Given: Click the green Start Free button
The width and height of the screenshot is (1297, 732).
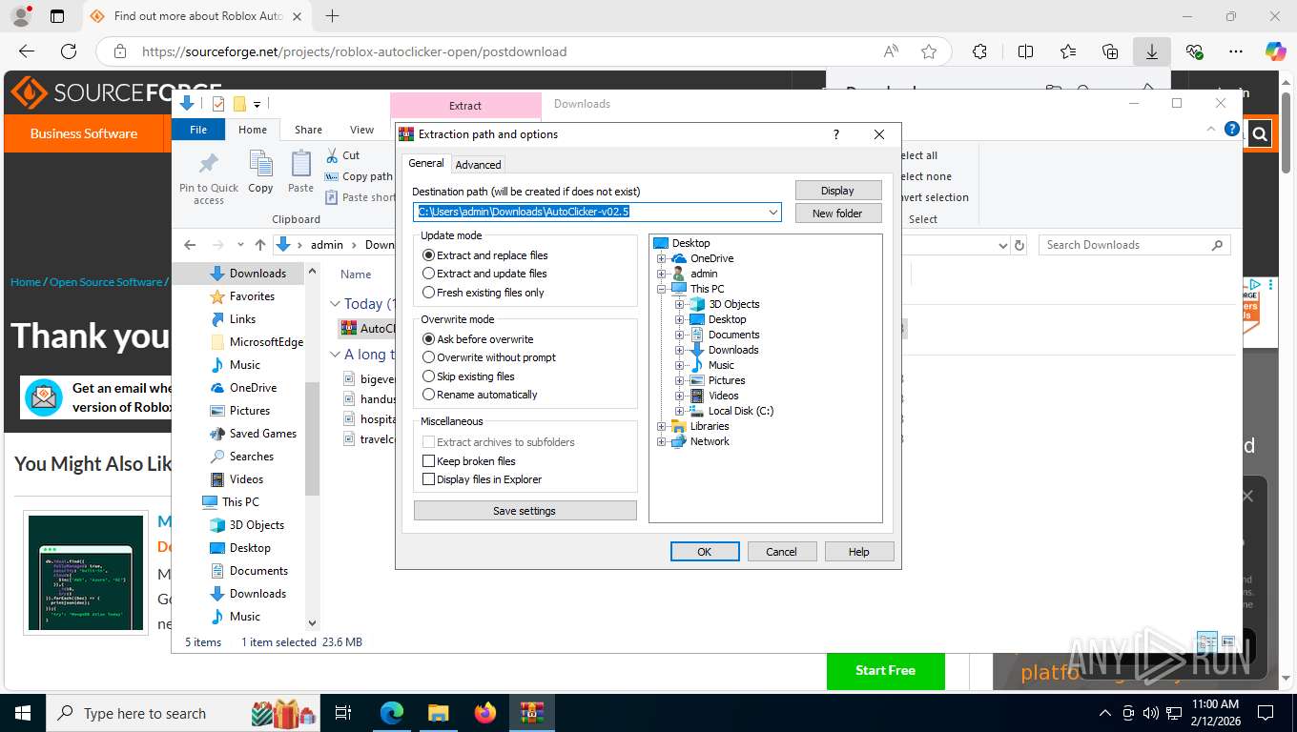Looking at the screenshot, I should coord(885,670).
